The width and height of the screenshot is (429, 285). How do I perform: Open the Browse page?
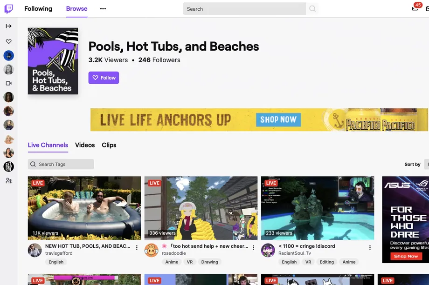(76, 9)
